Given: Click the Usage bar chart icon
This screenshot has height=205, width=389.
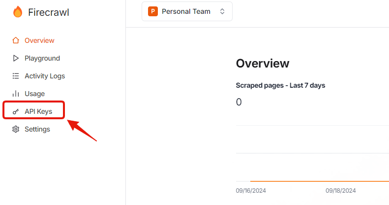Looking at the screenshot, I should (16, 94).
